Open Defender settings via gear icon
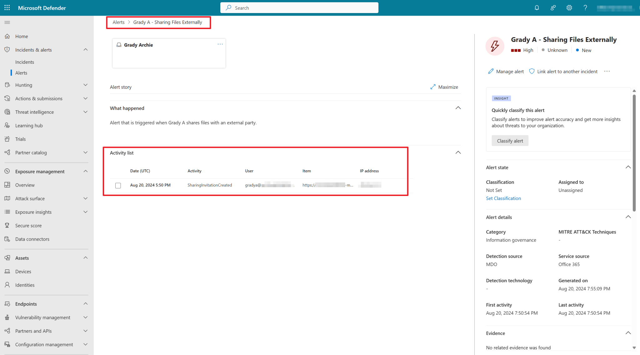 [569, 7]
